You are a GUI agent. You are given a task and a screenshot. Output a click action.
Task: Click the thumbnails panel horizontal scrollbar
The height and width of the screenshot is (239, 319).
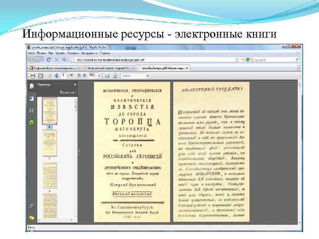[x=55, y=220]
